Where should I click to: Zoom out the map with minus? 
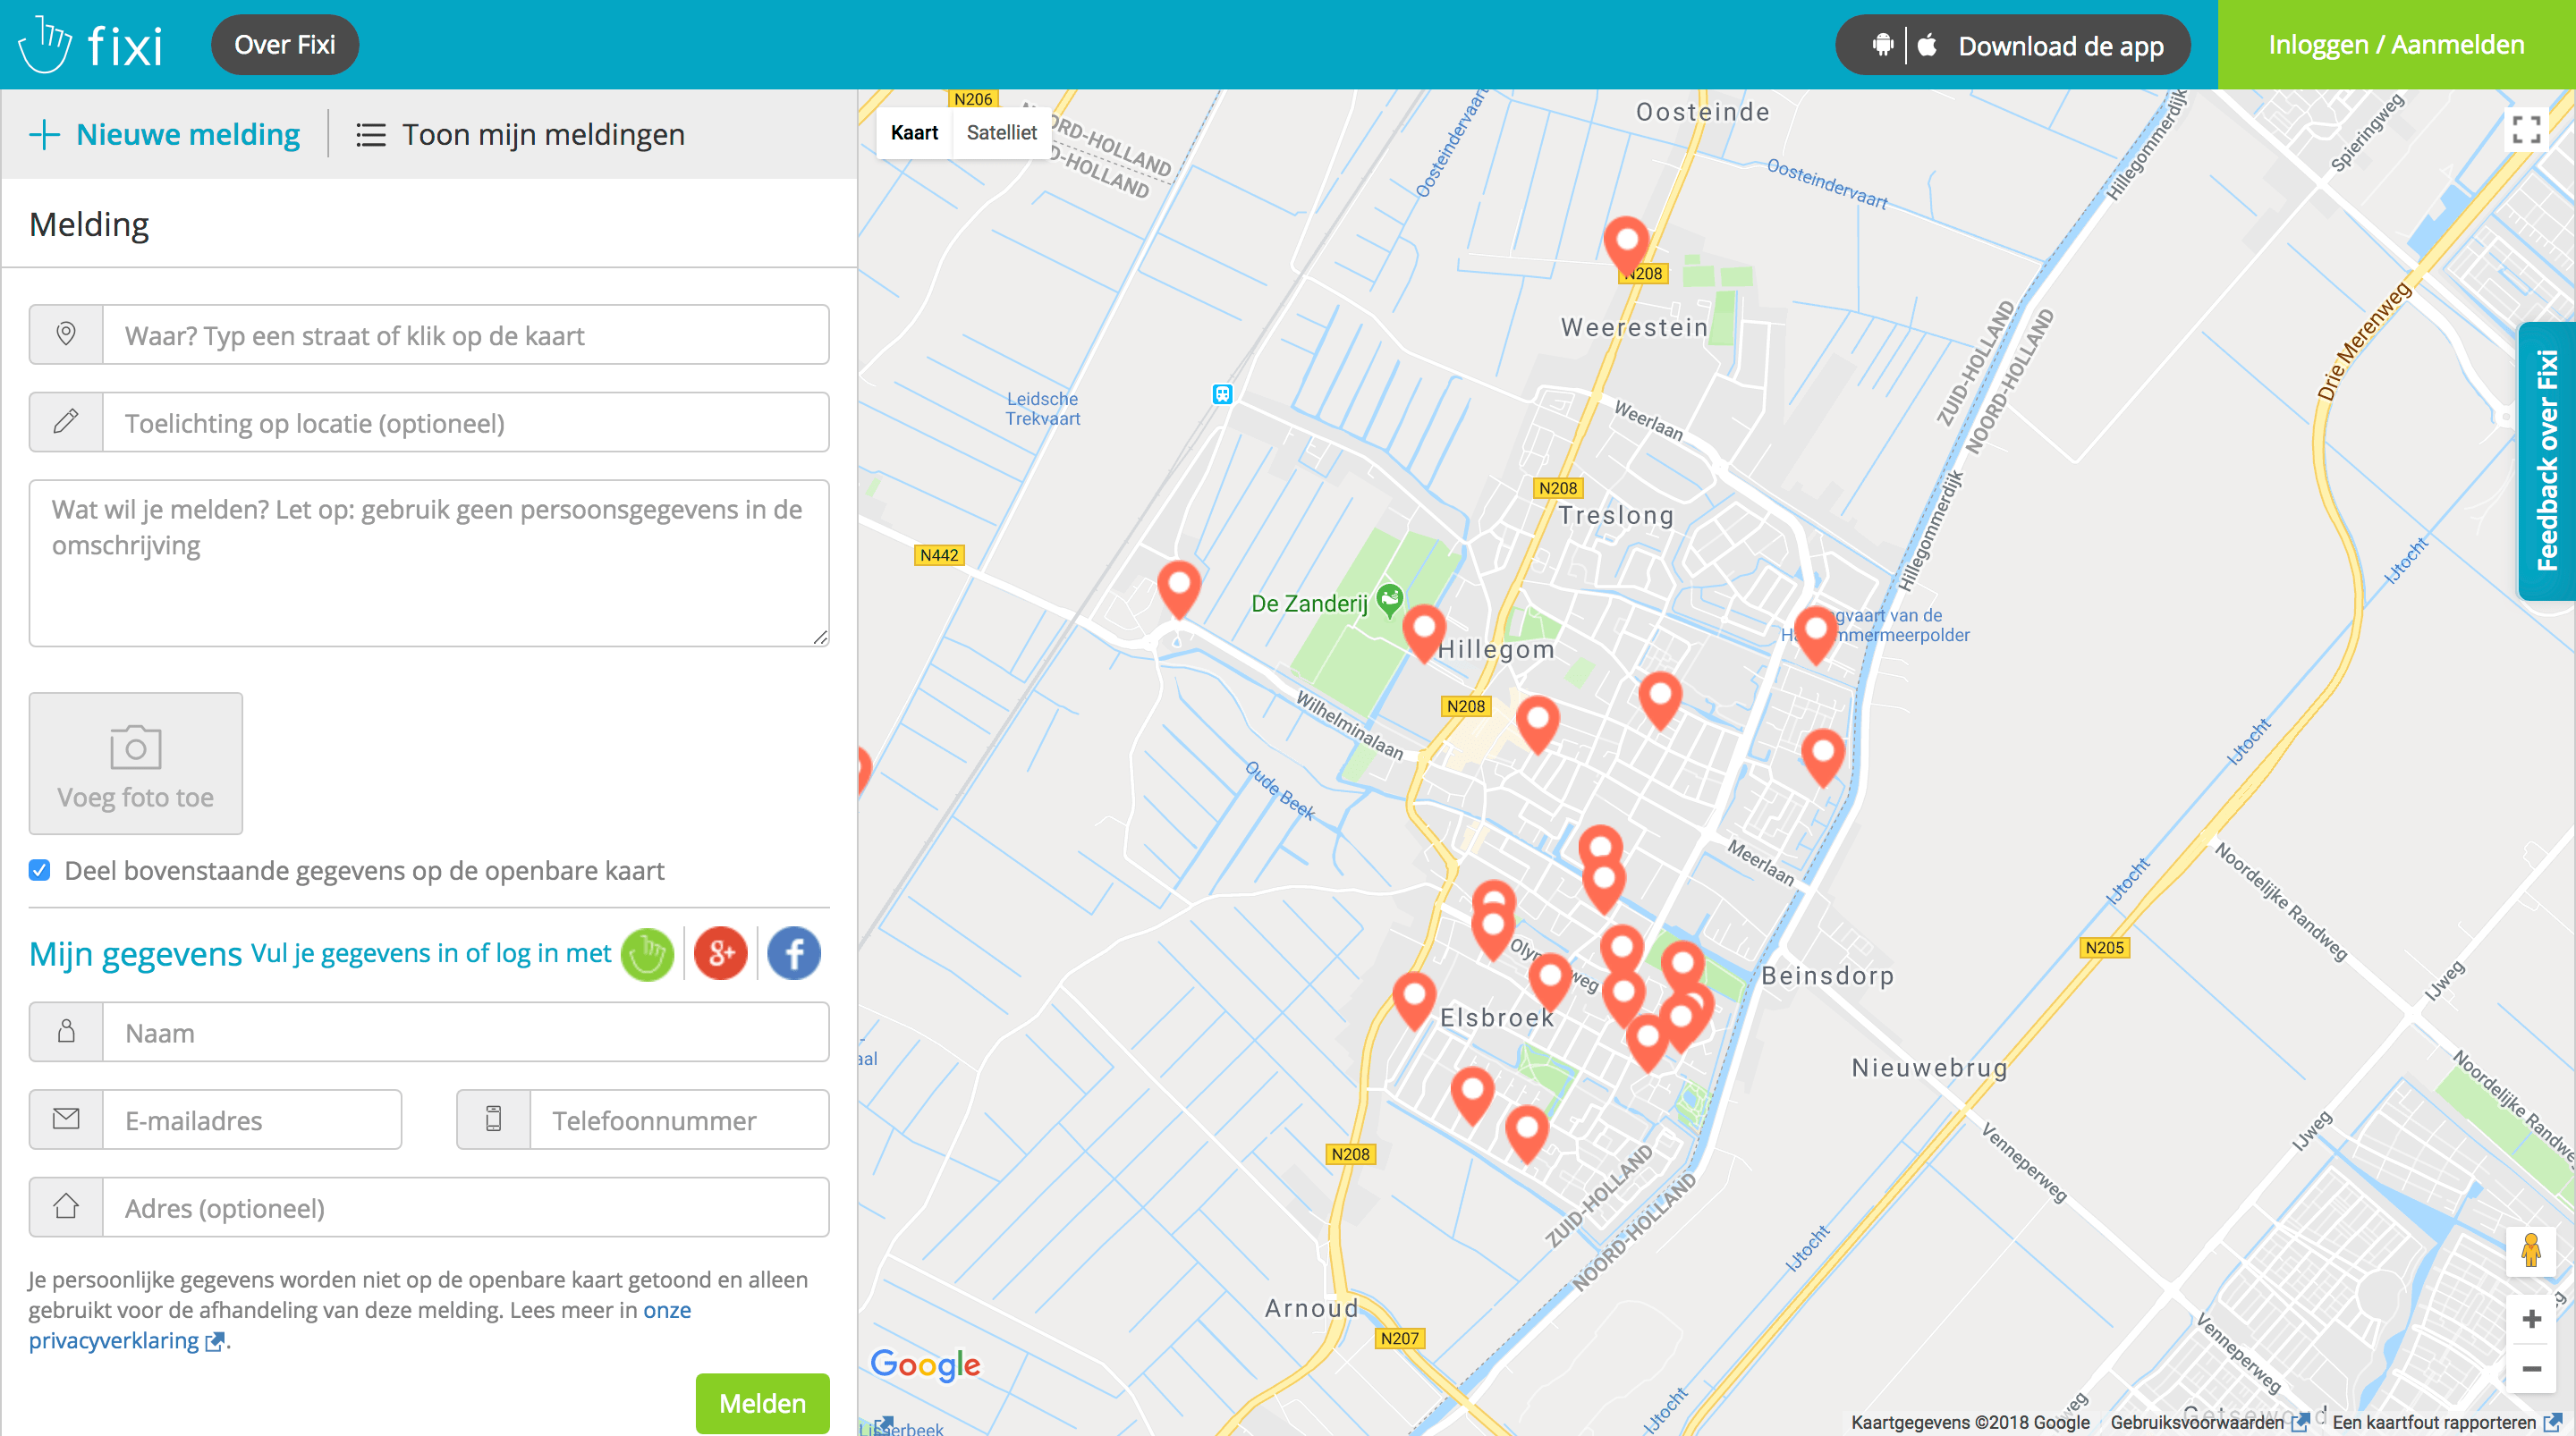click(x=2531, y=1369)
